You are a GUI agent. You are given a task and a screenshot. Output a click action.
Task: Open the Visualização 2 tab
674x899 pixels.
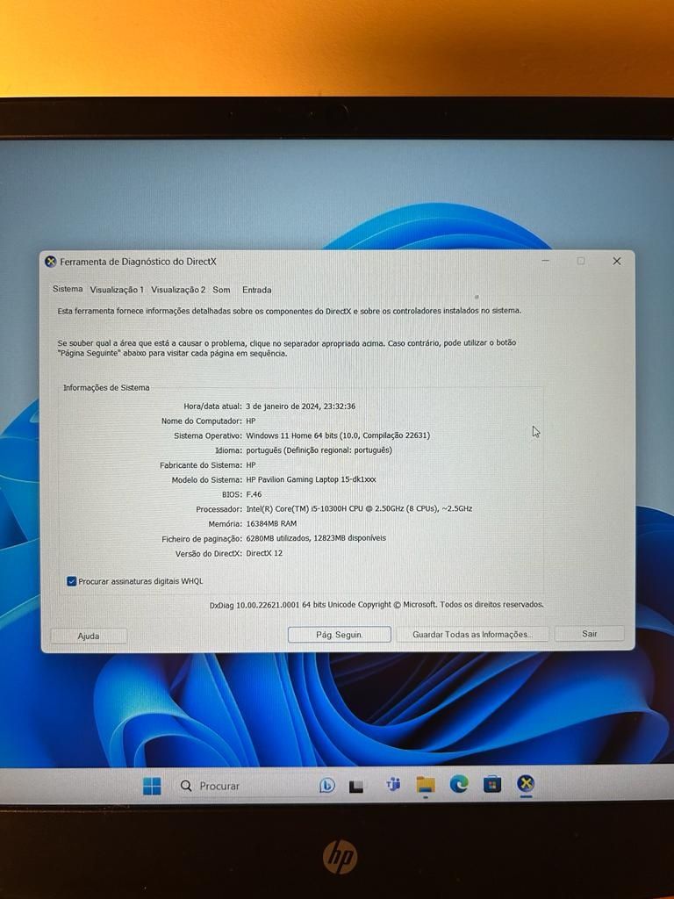coord(177,290)
